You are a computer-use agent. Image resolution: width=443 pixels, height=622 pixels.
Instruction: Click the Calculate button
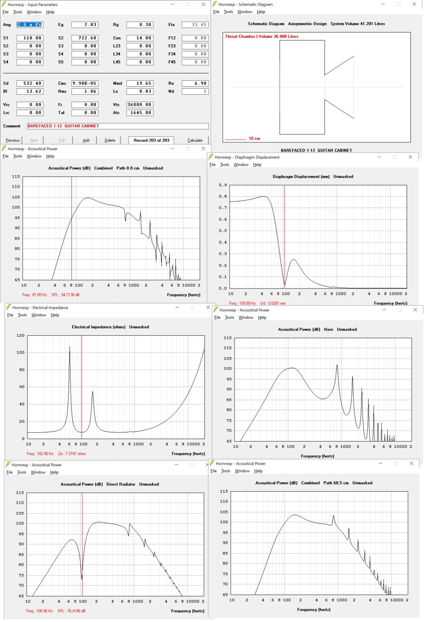[195, 140]
